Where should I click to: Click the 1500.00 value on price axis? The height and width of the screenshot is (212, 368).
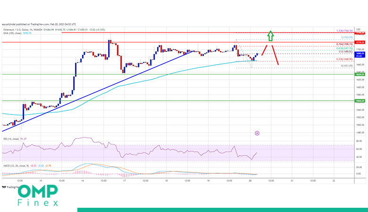(x=360, y=125)
